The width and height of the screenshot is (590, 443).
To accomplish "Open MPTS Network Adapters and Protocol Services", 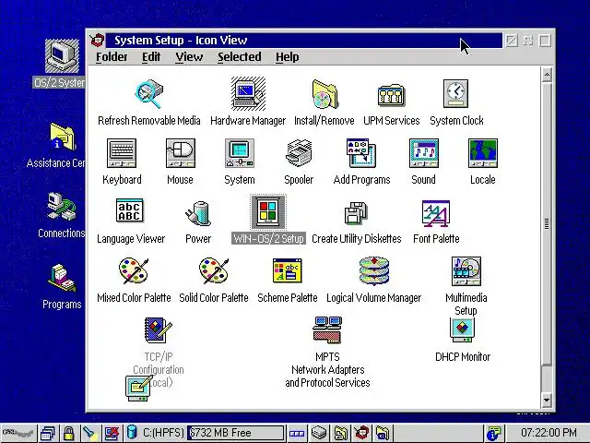I will (327, 329).
